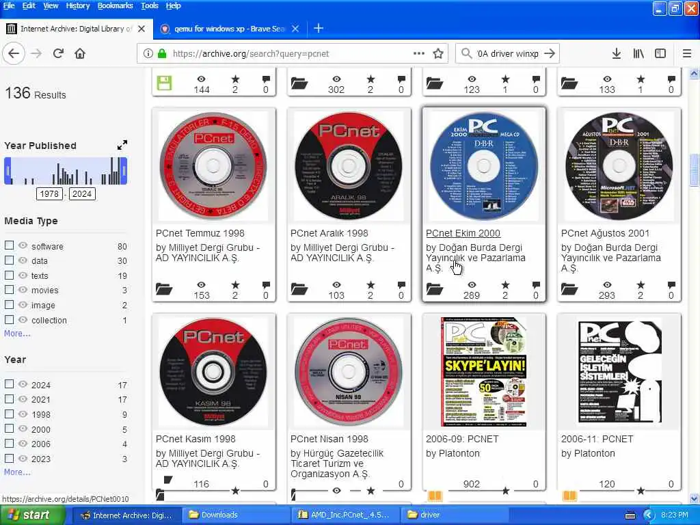The width and height of the screenshot is (700, 525).
Task: Click reviews bubble on PCnet Temmuz 1998 card
Action: click(x=266, y=285)
